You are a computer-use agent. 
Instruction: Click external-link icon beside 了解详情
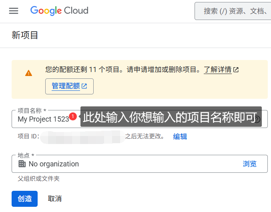[236, 70]
